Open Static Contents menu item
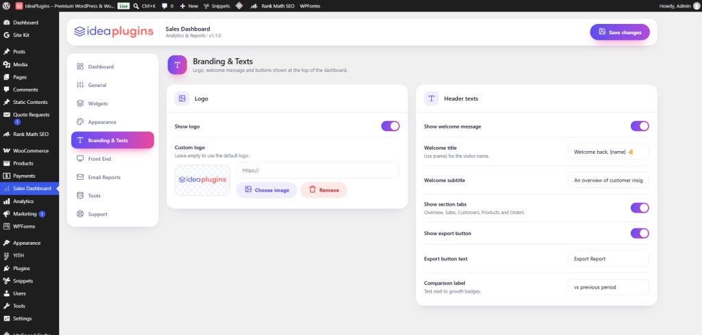Screen dimensions: 702x335 pyautogui.click(x=29, y=102)
